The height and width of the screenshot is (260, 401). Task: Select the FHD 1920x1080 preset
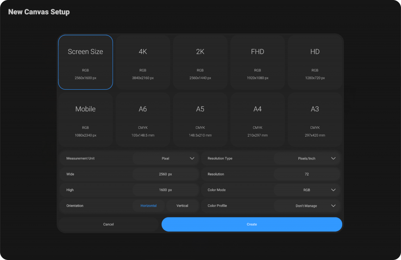(x=257, y=62)
